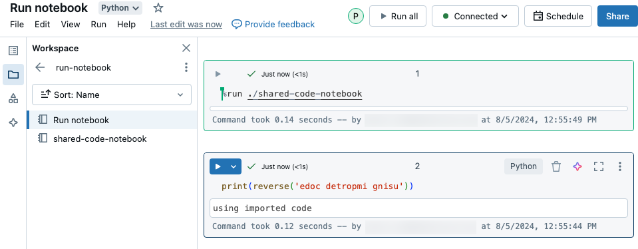Close the Workspace panel

click(186, 49)
